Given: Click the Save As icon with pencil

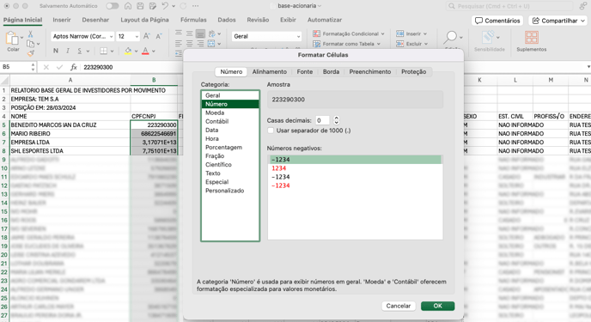Looking at the screenshot, I should [x=153, y=6].
